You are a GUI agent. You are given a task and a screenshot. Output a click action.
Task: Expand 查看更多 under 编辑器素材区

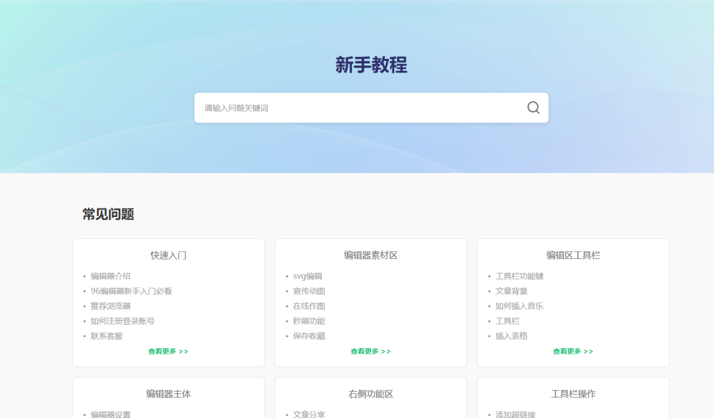click(x=370, y=352)
